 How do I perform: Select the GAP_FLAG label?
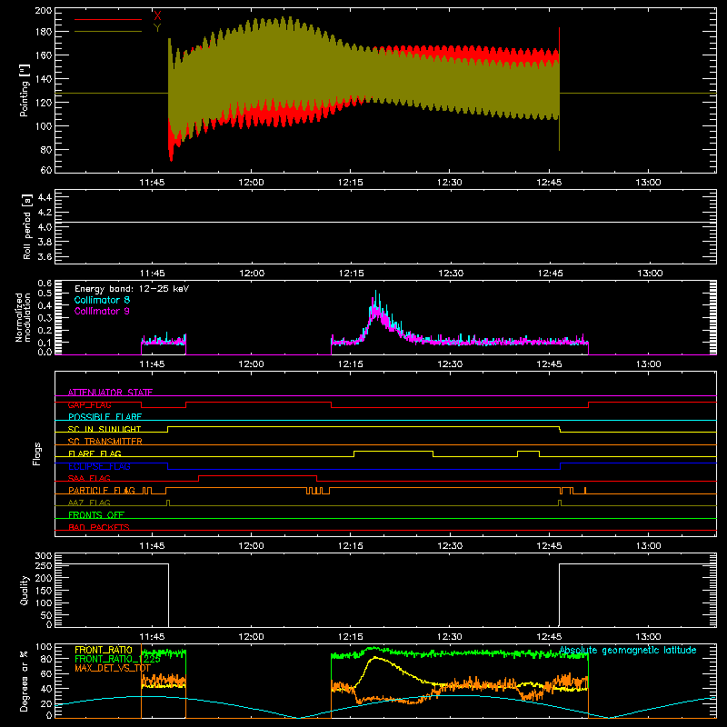(89, 404)
